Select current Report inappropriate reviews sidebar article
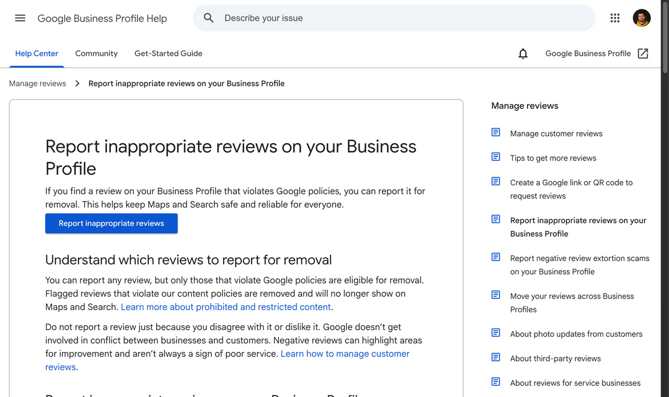669x397 pixels. (x=578, y=227)
